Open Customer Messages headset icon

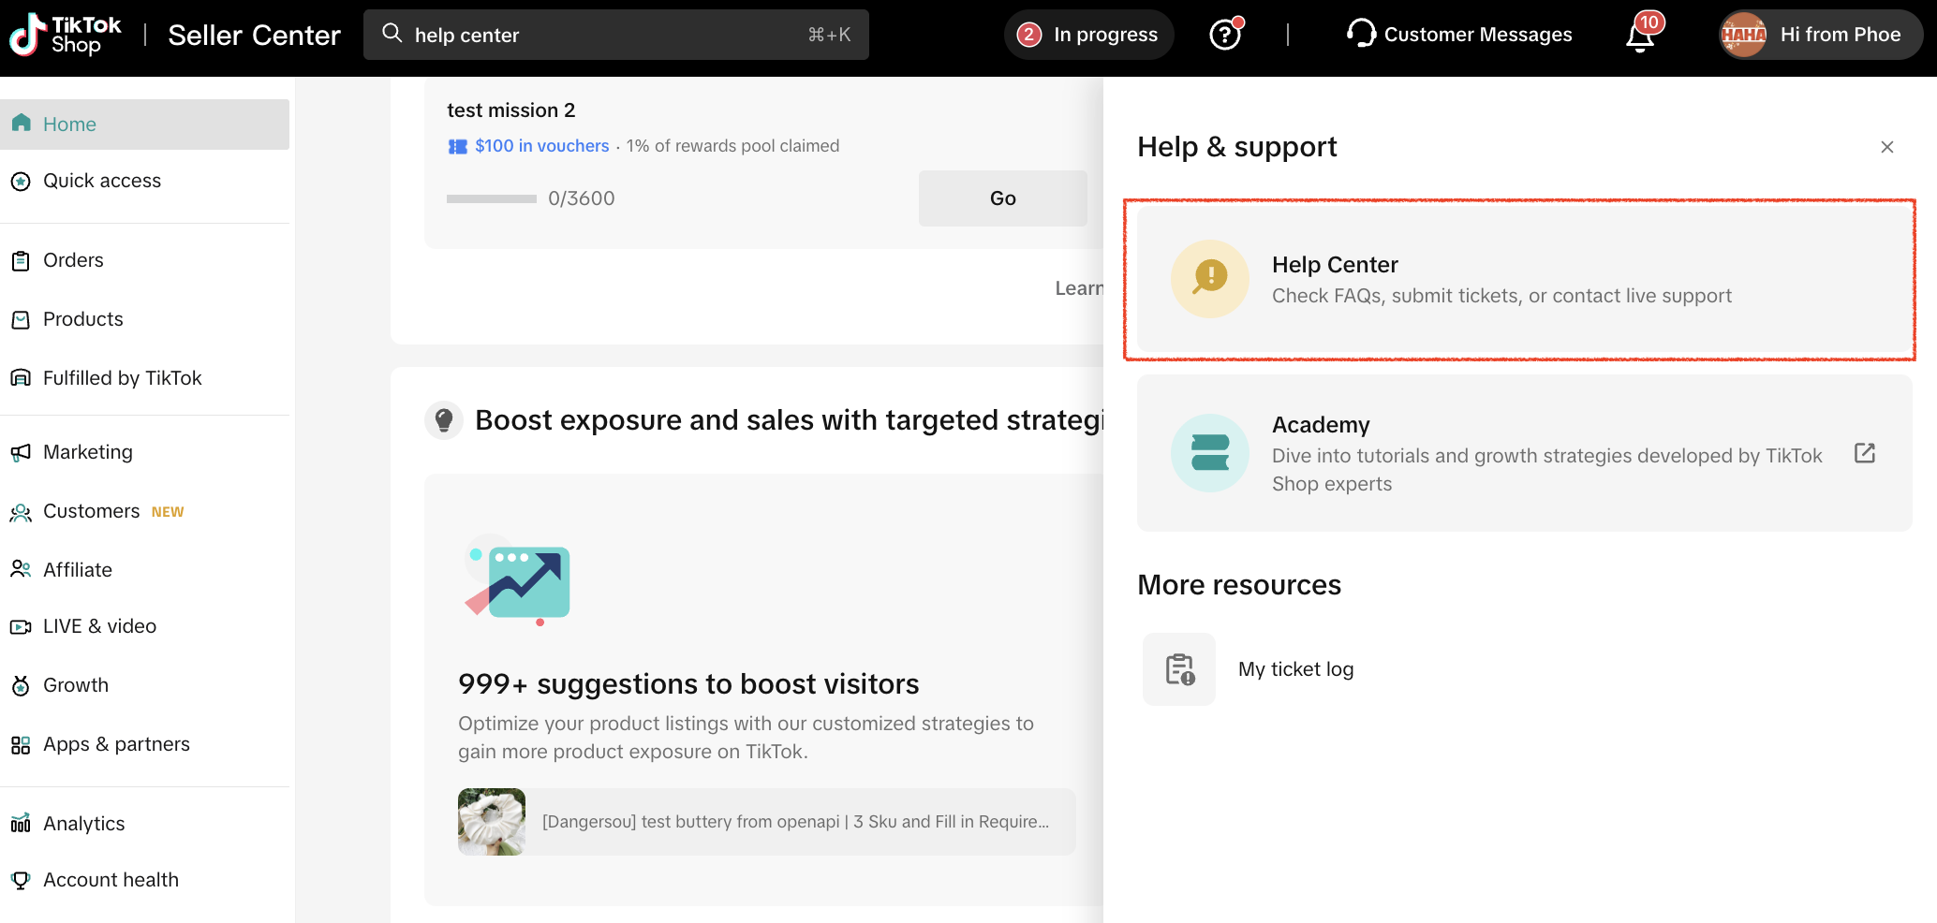(1361, 34)
